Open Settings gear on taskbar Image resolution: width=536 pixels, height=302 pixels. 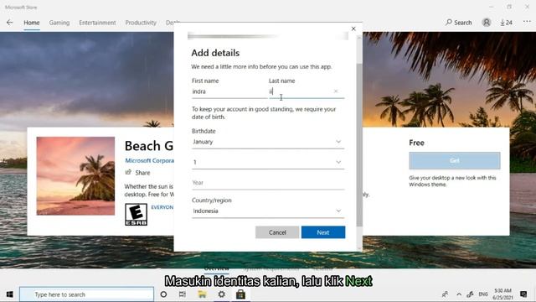pos(221,294)
